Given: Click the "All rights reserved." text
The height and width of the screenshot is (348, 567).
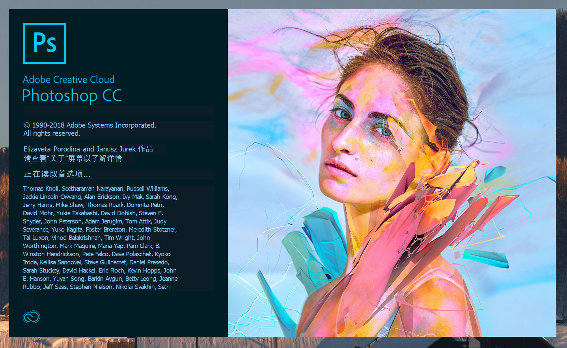Looking at the screenshot, I should coord(52,133).
